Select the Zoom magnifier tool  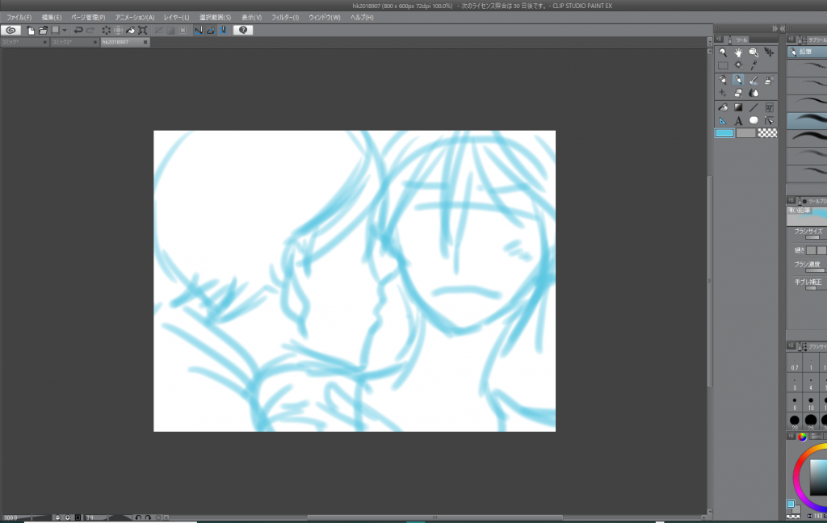click(723, 52)
